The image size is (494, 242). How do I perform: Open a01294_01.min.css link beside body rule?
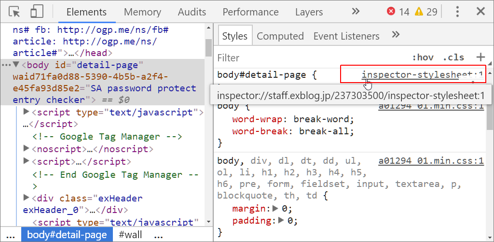(431, 107)
